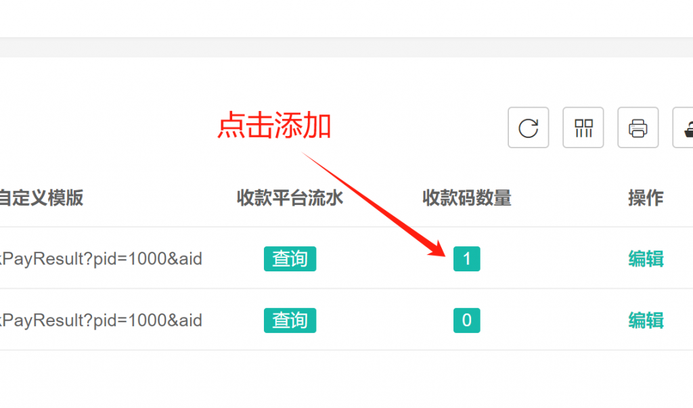This screenshot has height=408, width=693.
Task: Click the green badge showing 1
Action: (x=467, y=258)
